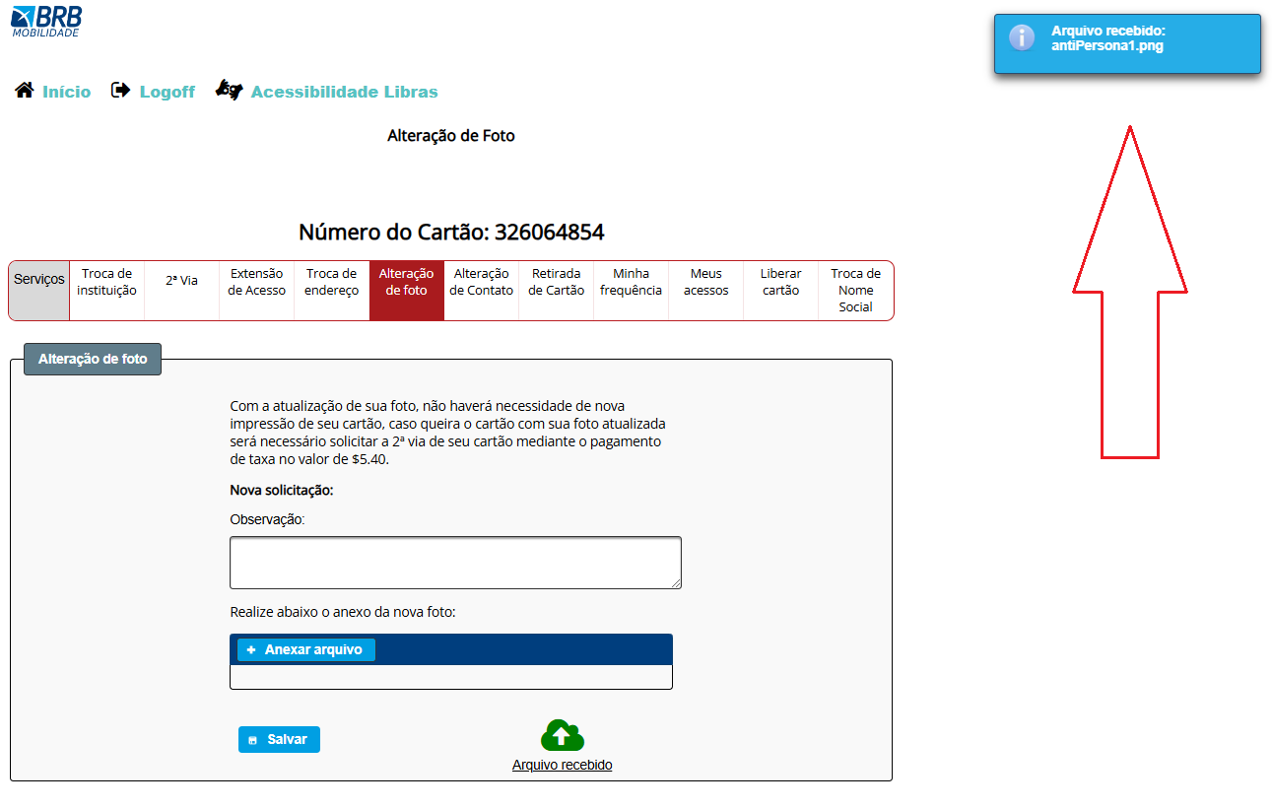The height and width of the screenshot is (809, 1272).
Task: Click the Nova solicitação label
Action: pyautogui.click(x=282, y=491)
